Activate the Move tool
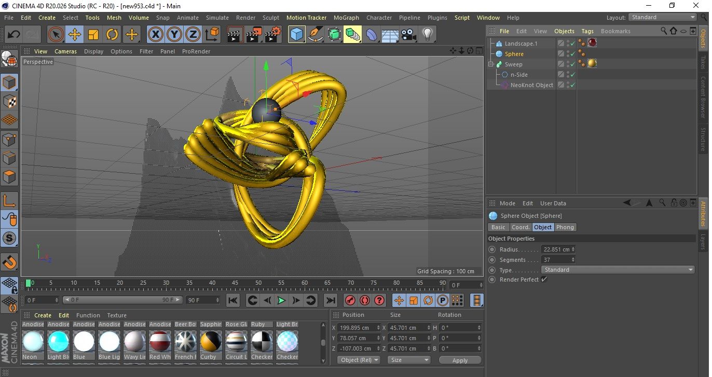The image size is (712, 377). click(x=75, y=35)
